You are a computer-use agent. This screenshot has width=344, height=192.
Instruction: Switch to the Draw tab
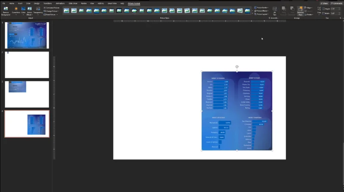coord(28,3)
